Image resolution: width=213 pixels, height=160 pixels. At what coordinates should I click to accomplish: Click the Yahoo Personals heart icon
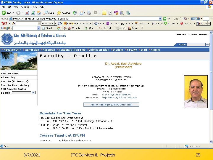181,23
